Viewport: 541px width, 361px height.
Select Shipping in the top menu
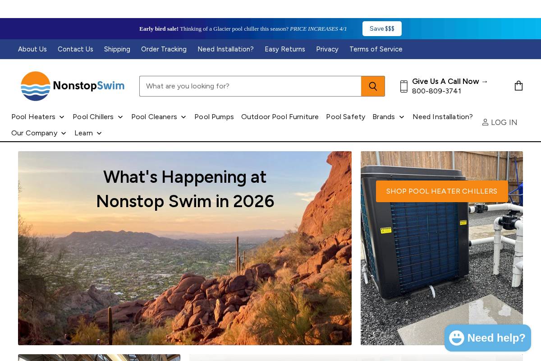pos(117,49)
